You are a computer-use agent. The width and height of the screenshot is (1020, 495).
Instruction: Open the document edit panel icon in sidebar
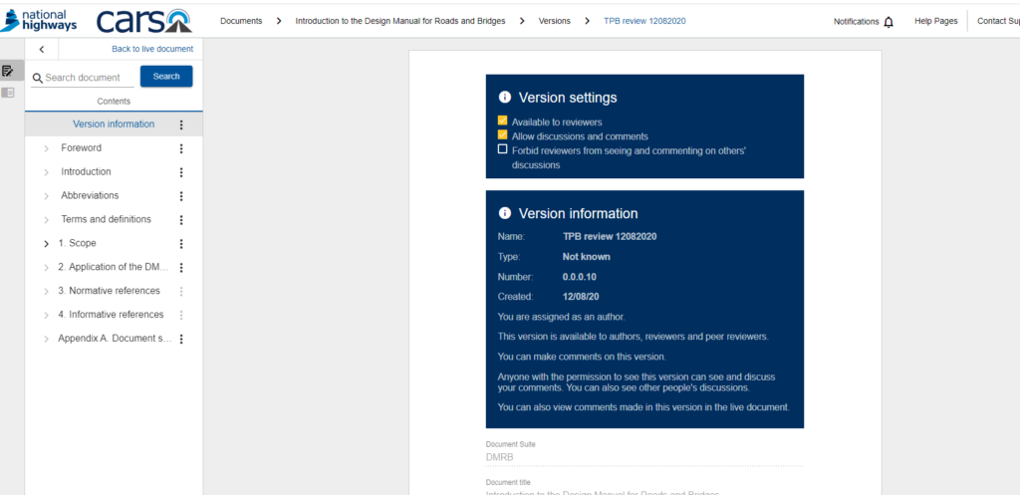tap(8, 71)
